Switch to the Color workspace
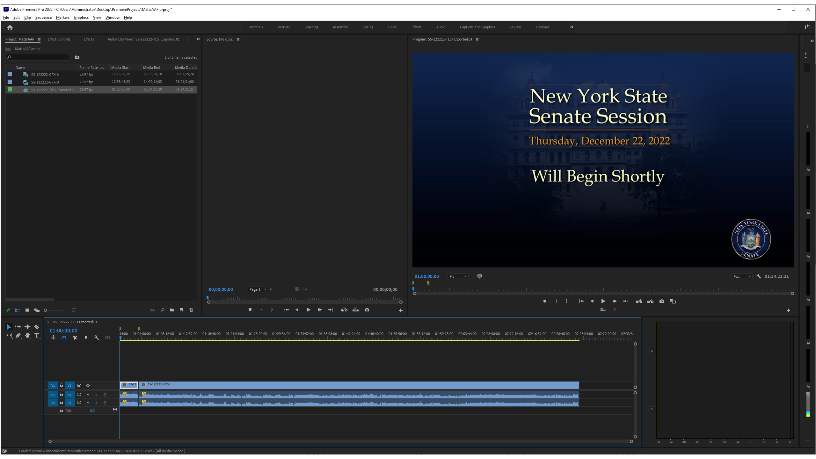816x459 pixels. [392, 27]
